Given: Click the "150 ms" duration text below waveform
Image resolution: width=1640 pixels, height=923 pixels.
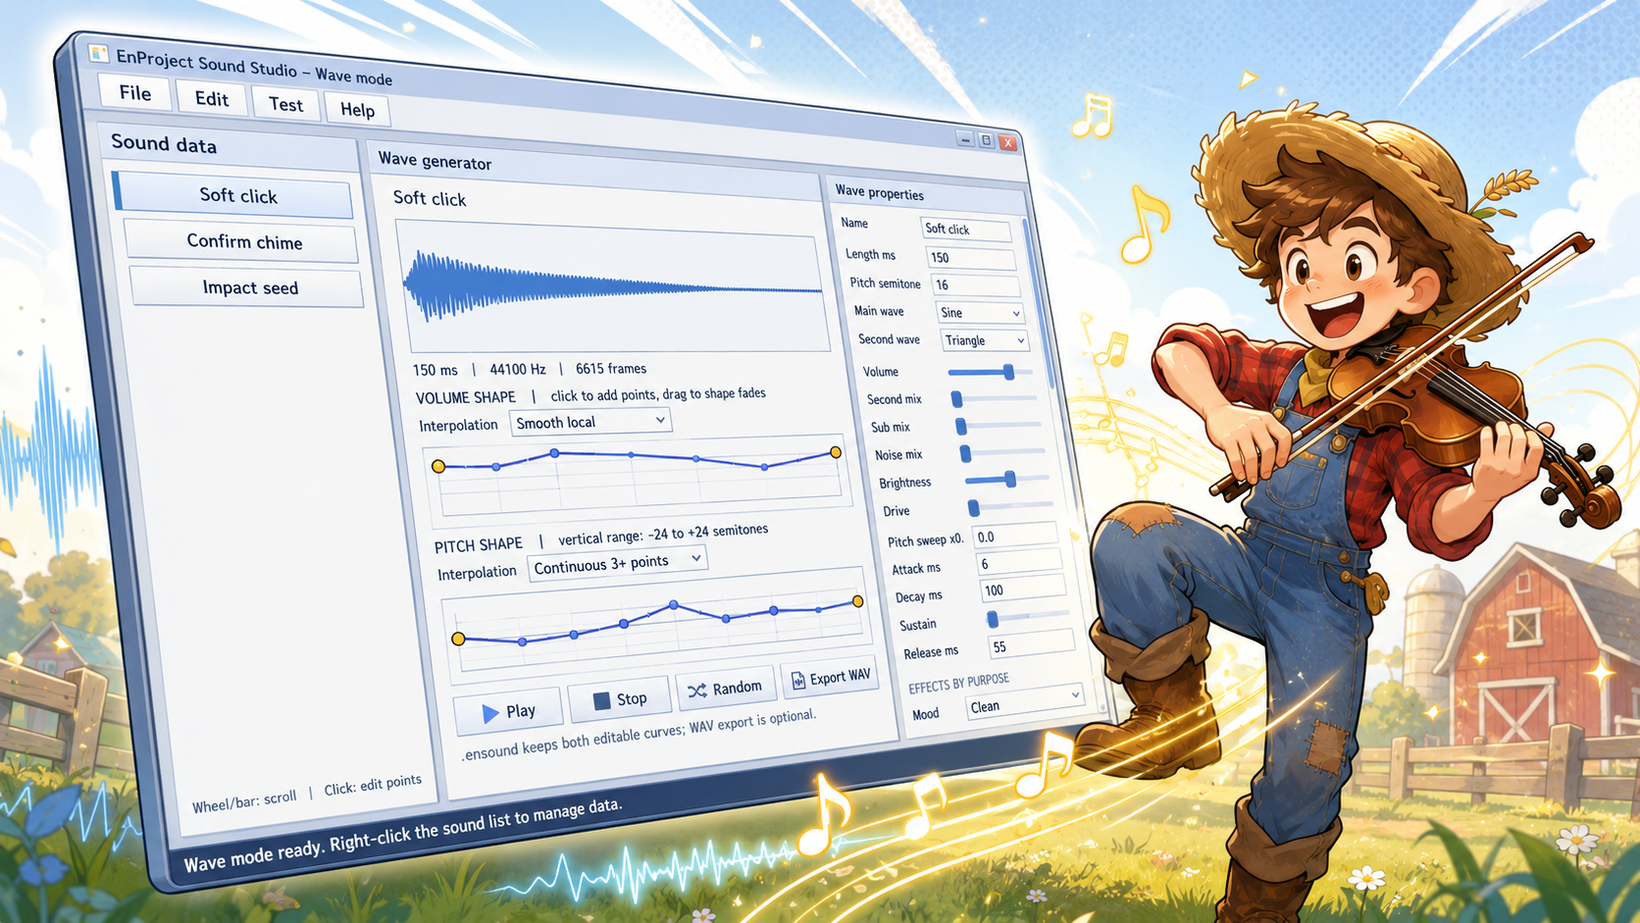Looking at the screenshot, I should [436, 371].
